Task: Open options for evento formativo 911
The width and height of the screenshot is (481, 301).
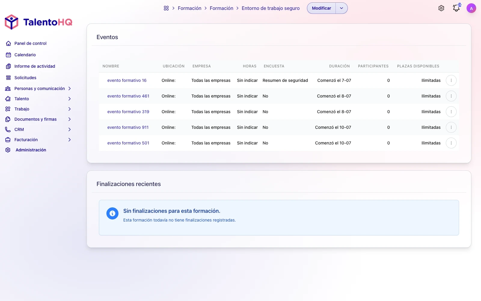Action: (x=451, y=127)
